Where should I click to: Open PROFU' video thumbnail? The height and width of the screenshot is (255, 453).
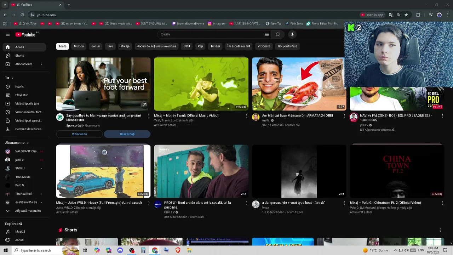click(x=201, y=171)
